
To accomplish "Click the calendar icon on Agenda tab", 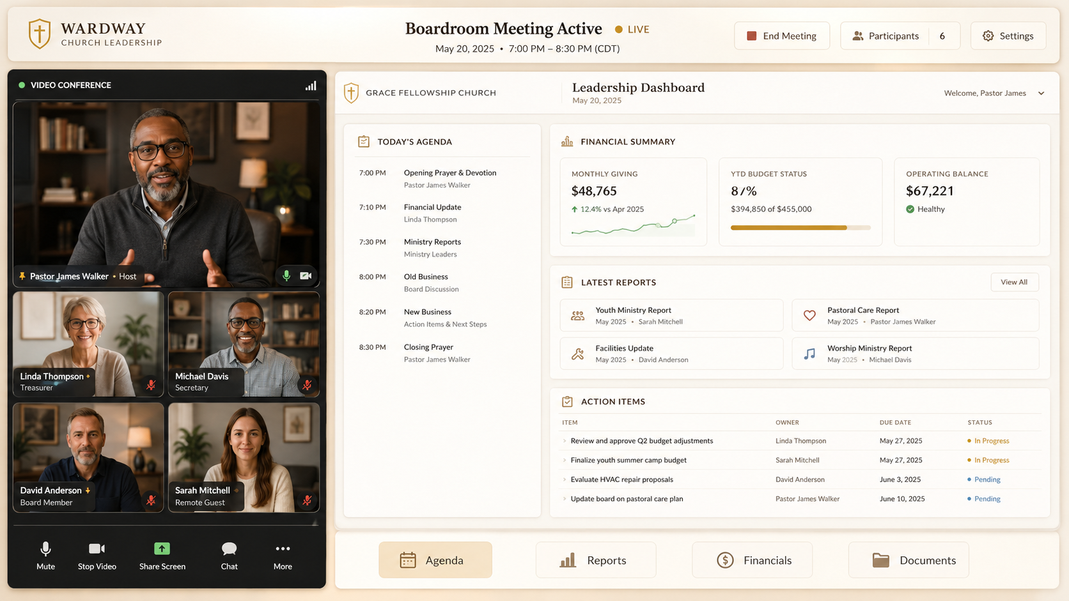I will pyautogui.click(x=408, y=560).
